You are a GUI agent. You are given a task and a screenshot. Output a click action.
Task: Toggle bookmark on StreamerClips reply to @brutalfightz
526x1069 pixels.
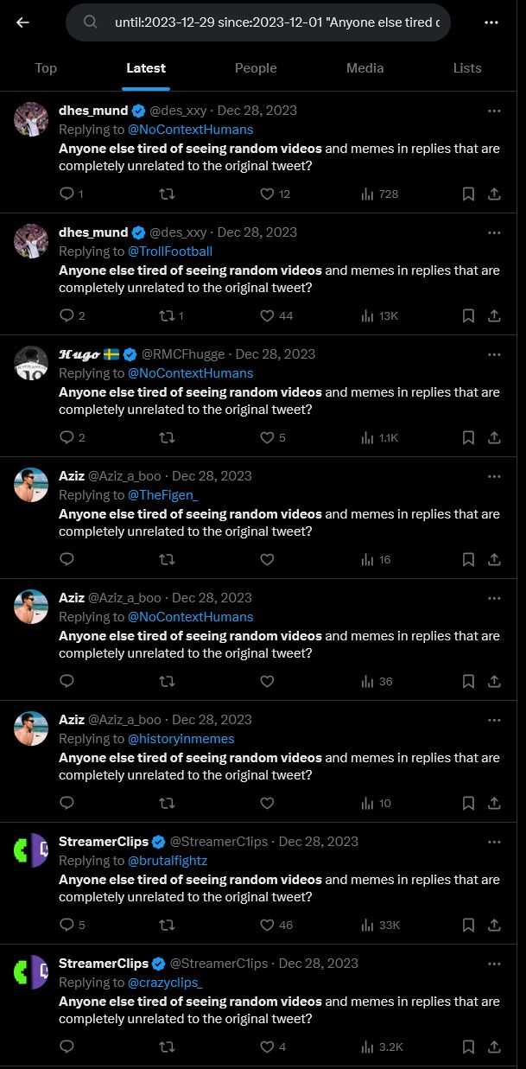coord(468,926)
